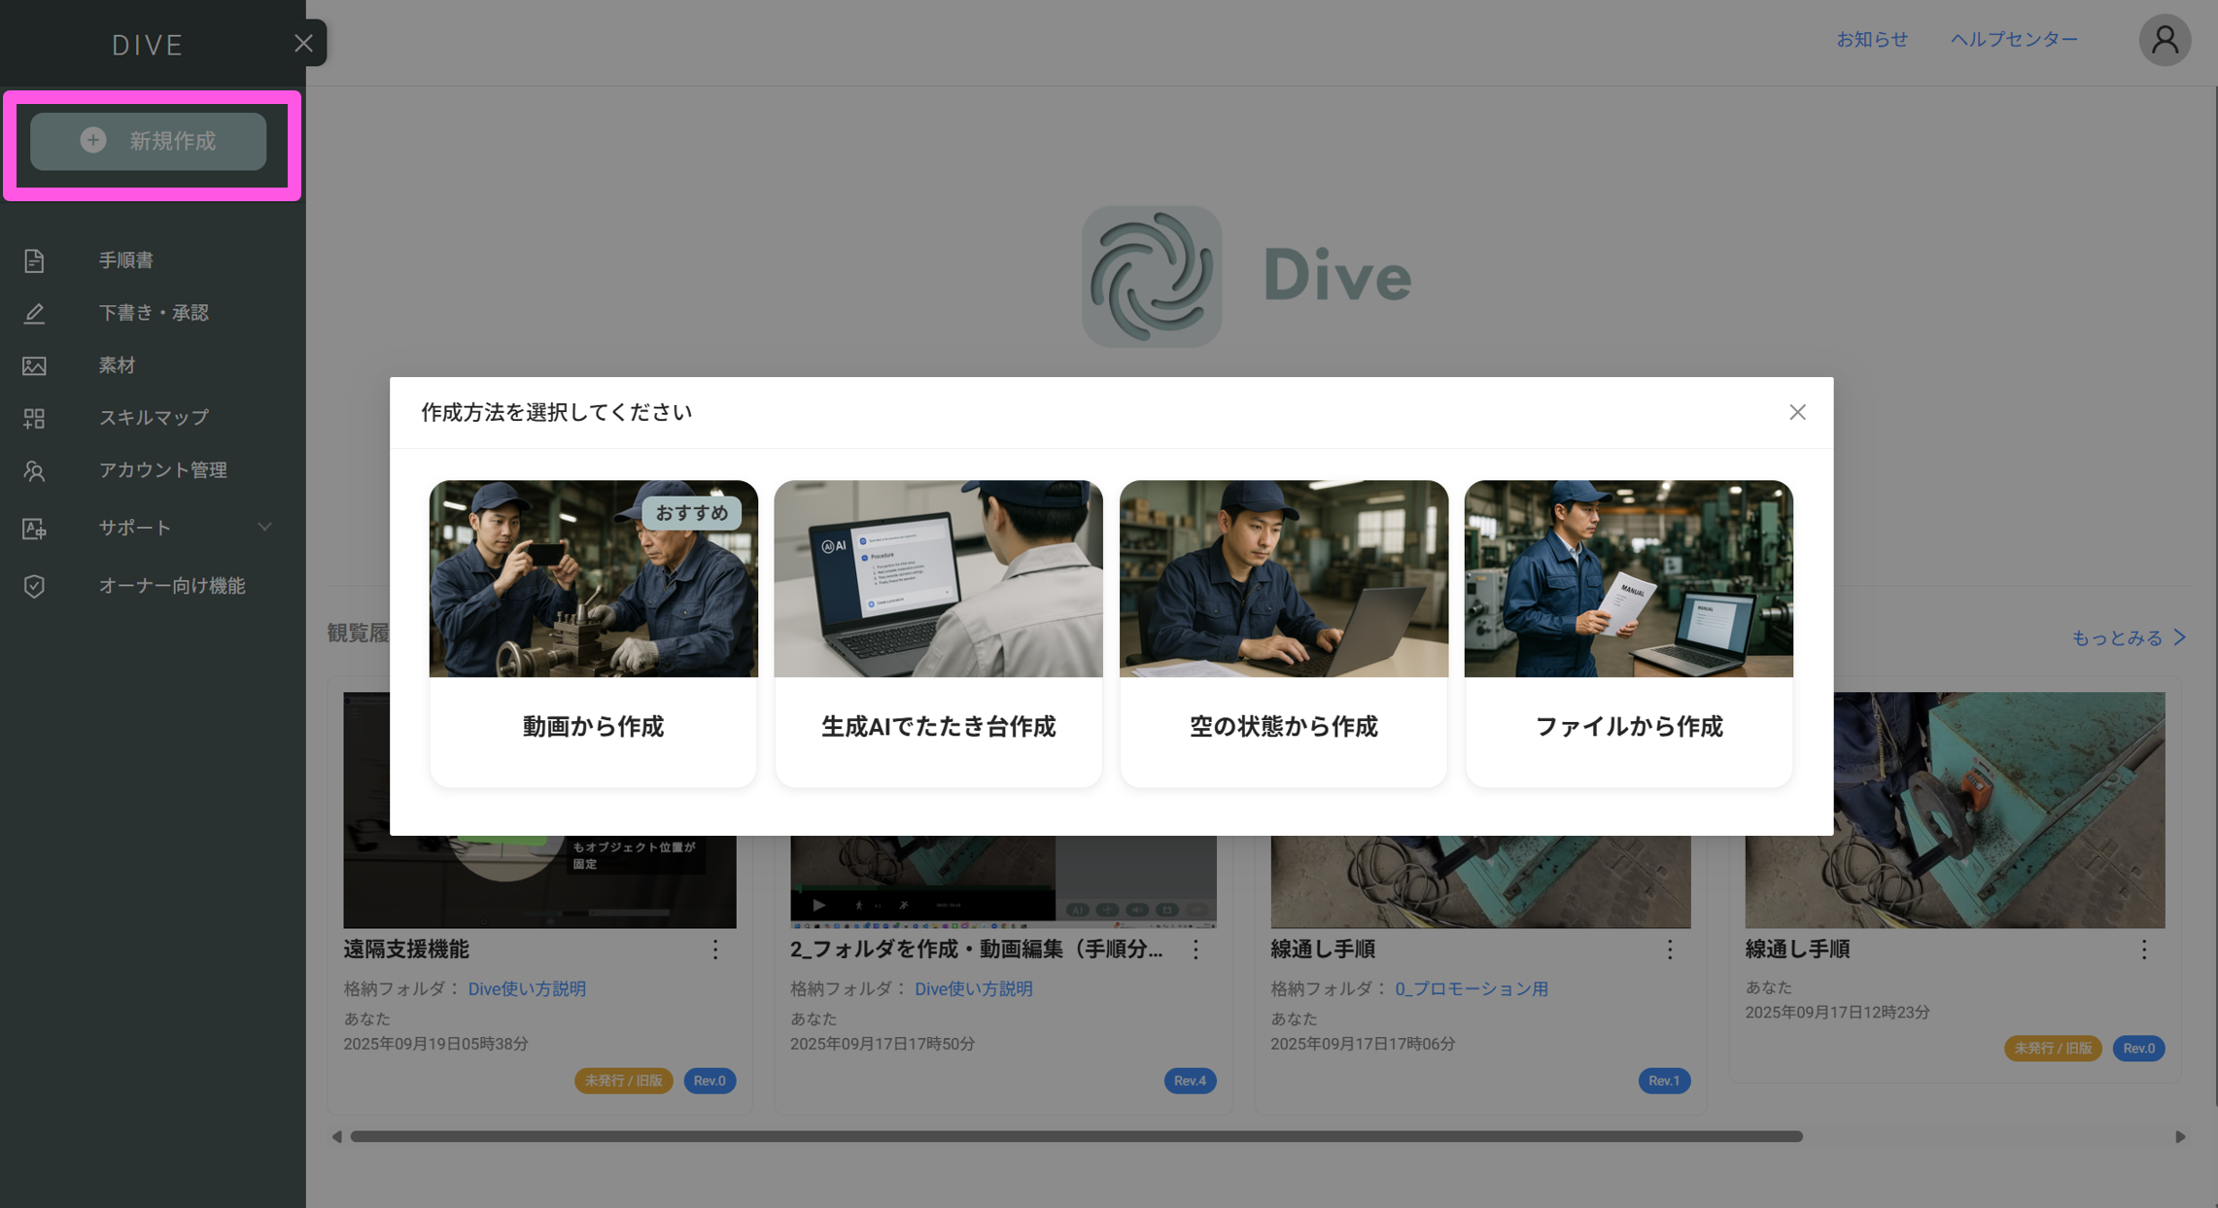The image size is (2218, 1208).
Task: Open 素材 image icon in sidebar
Action: tap(34, 365)
